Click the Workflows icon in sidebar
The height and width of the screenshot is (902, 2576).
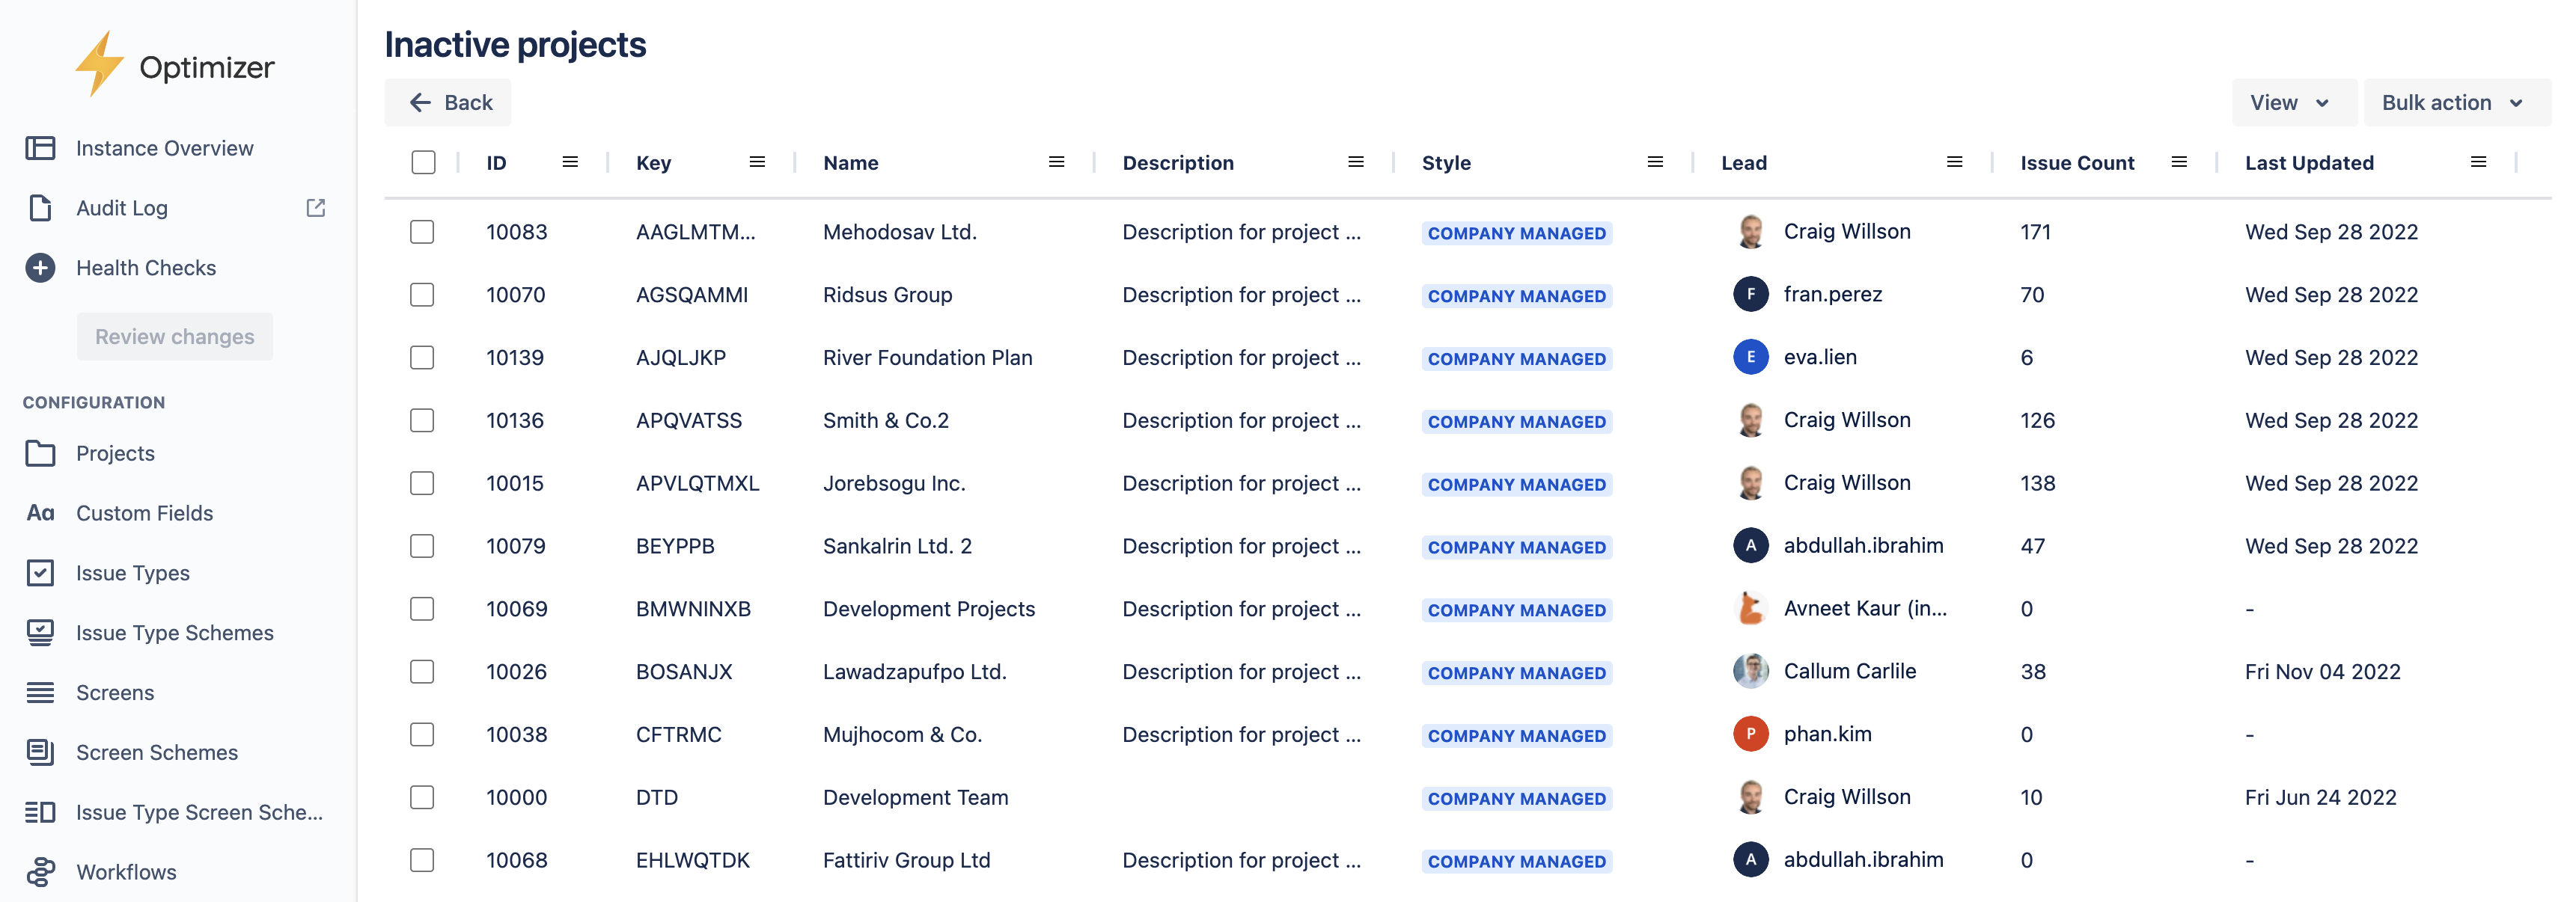[40, 871]
